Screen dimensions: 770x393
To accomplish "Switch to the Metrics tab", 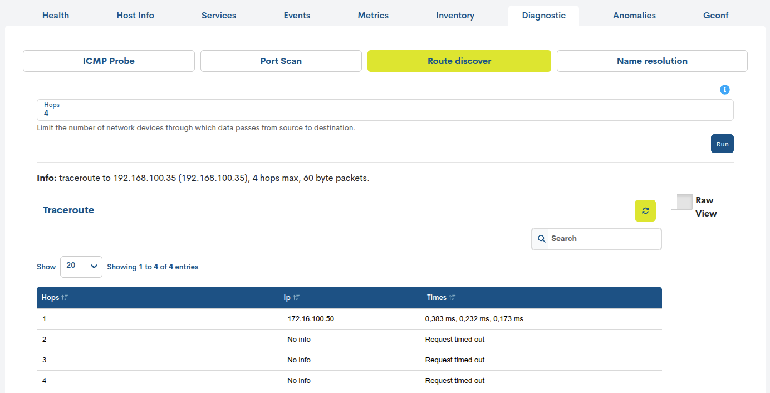I will coord(373,16).
